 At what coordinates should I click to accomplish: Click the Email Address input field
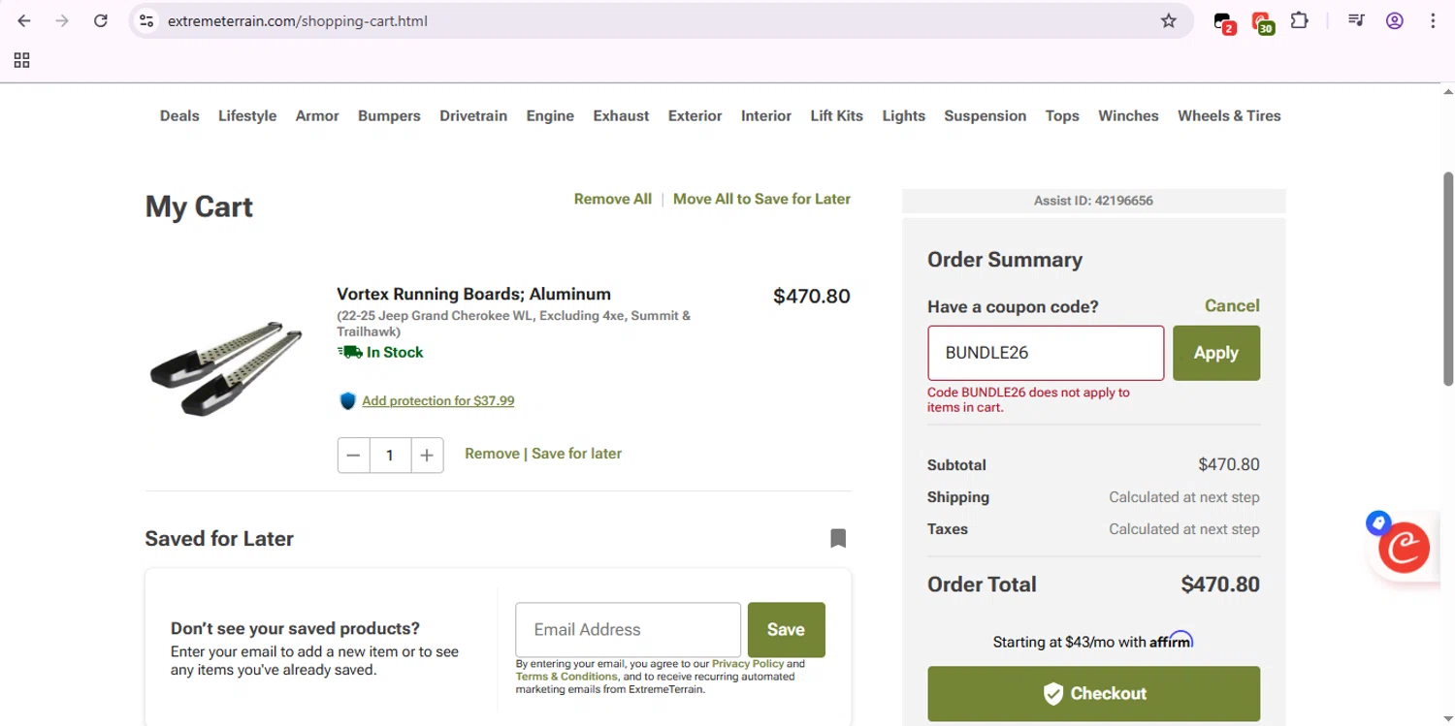[x=628, y=629]
